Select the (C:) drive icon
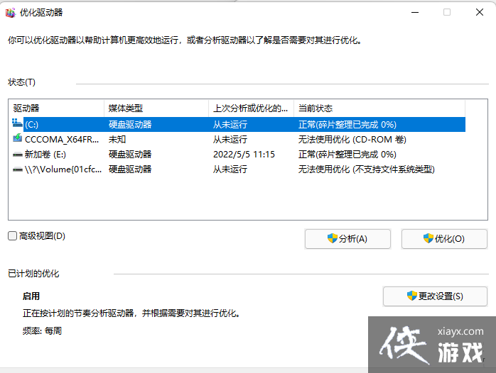Image resolution: width=496 pixels, height=373 pixels. point(17,123)
